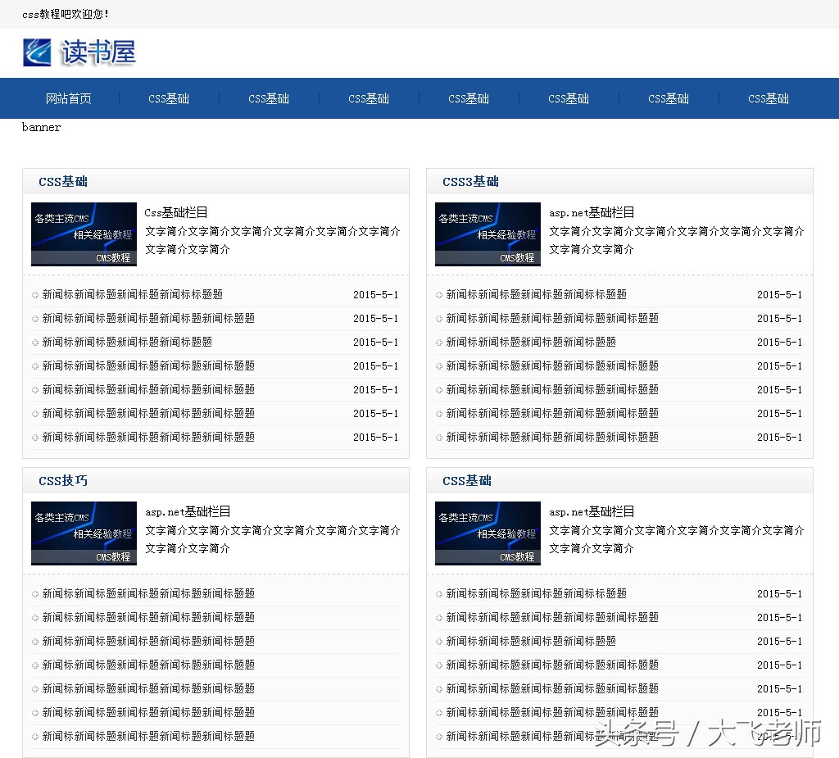Click the bullet icon of the third CSS3基础 news entry
The image size is (839, 758).
coord(439,342)
